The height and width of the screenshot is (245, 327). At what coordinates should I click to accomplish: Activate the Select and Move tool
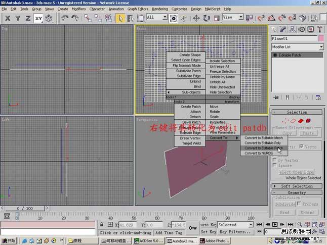pyautogui.click(x=196, y=18)
